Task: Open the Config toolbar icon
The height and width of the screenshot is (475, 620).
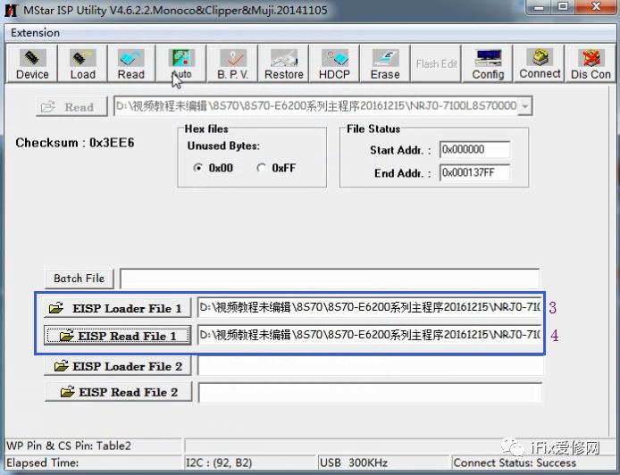Action: [x=488, y=63]
